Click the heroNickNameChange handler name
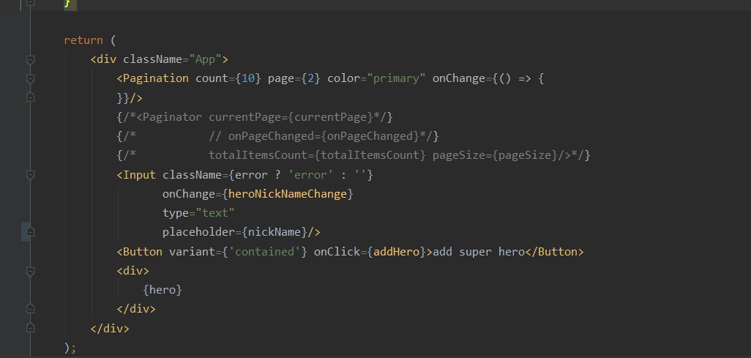The height and width of the screenshot is (358, 751). [288, 194]
